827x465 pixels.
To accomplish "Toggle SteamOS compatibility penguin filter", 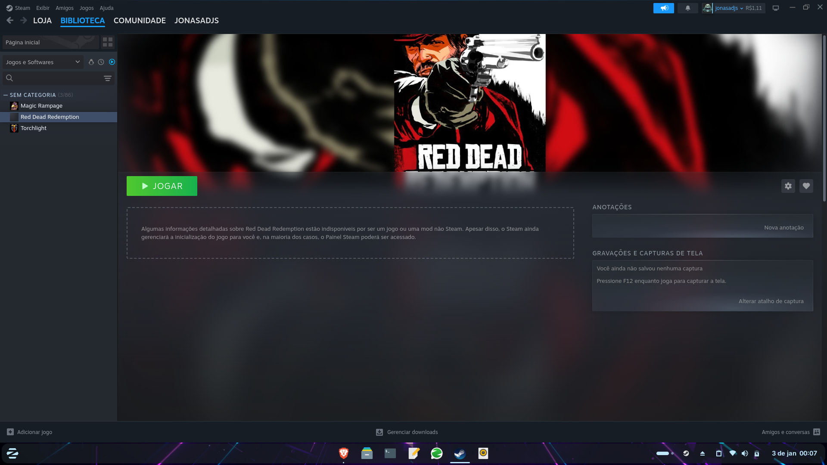I will coord(91,62).
